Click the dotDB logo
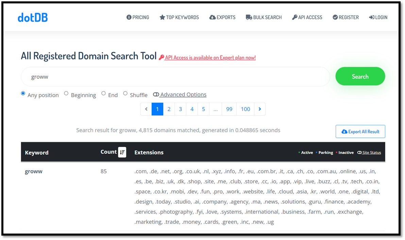Image resolution: width=405 pixels, height=240 pixels. 33,18
